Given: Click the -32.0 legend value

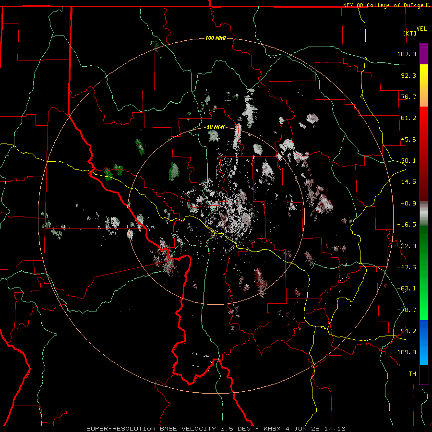Looking at the screenshot, I should (407, 246).
